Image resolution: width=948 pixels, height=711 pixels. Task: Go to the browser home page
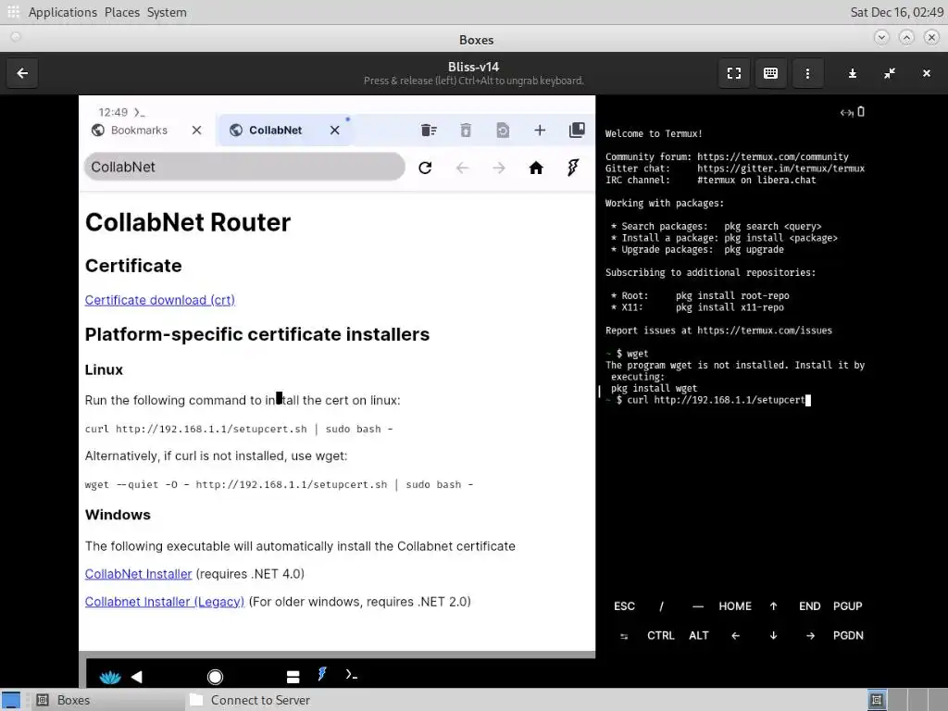click(536, 168)
